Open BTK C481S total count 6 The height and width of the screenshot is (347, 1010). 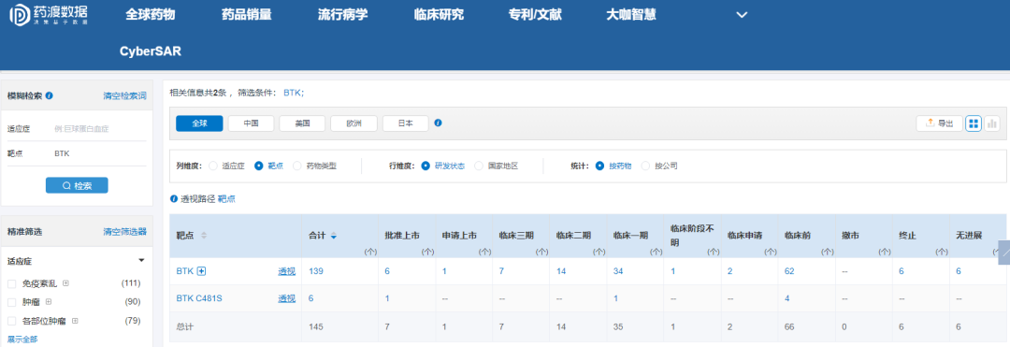click(311, 298)
